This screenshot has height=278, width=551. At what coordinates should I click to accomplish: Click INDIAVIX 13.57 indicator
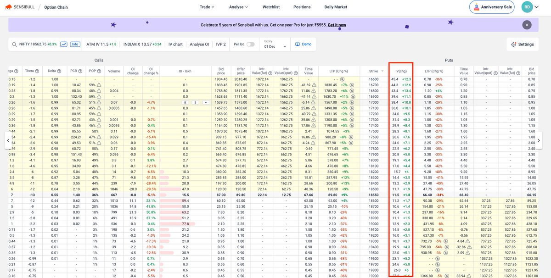(142, 44)
